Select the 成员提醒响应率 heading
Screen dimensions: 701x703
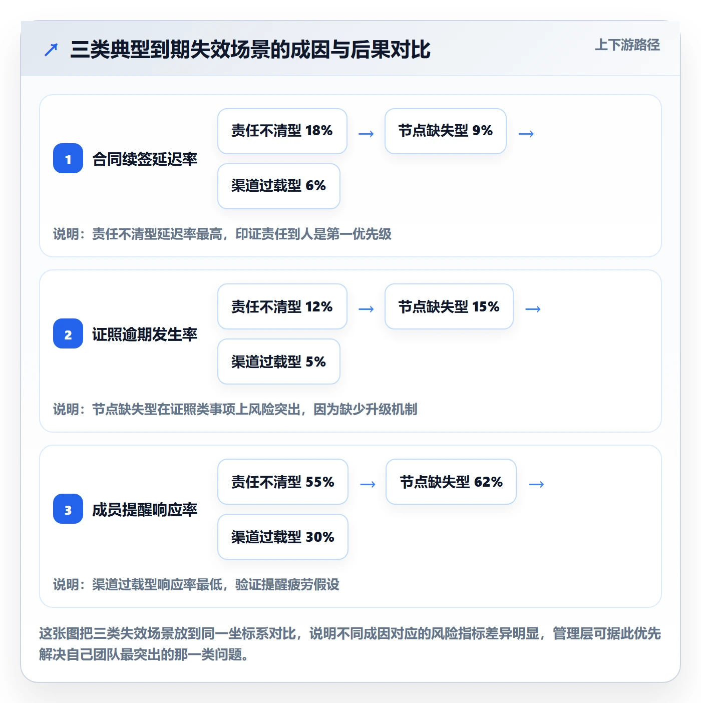145,510
